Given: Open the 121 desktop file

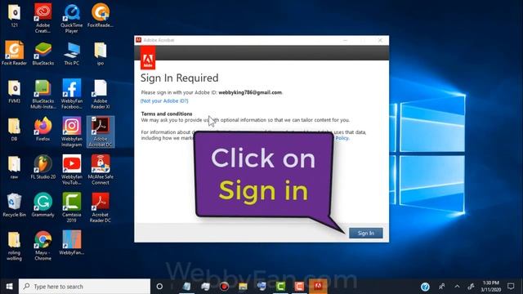Looking at the screenshot, I should (14, 16).
